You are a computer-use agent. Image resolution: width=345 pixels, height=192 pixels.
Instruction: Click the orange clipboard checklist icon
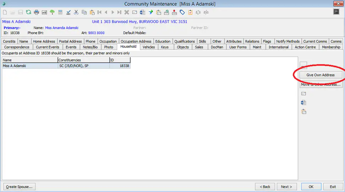pyautogui.click(x=190, y=12)
